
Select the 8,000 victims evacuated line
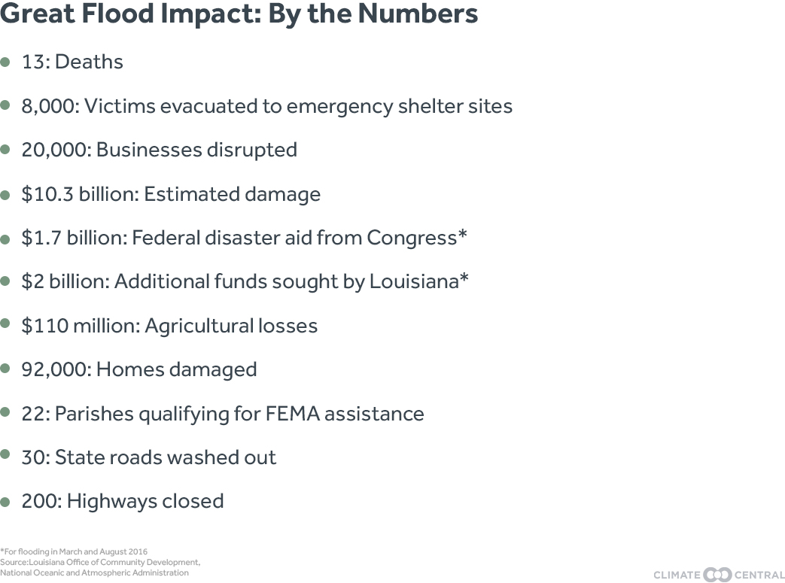[x=266, y=106]
